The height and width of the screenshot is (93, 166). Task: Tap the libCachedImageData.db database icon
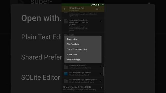coord(66,74)
